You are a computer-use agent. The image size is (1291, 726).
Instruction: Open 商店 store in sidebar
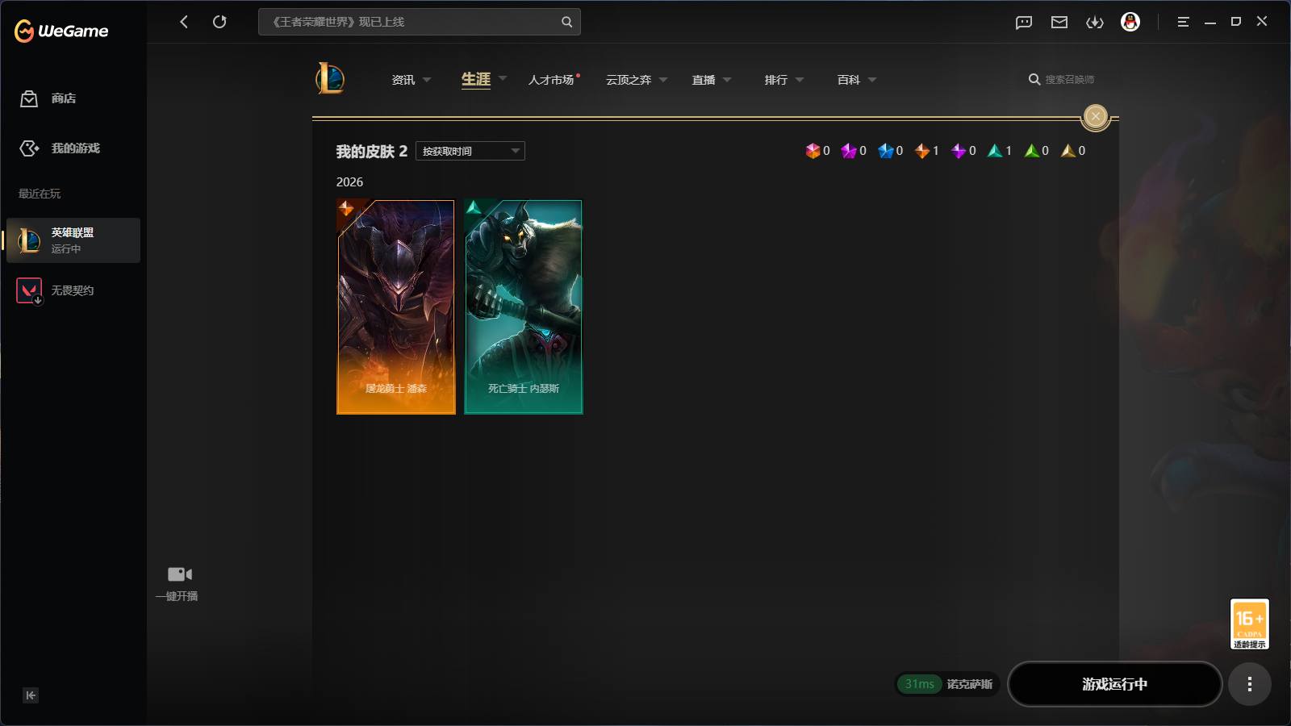[63, 98]
